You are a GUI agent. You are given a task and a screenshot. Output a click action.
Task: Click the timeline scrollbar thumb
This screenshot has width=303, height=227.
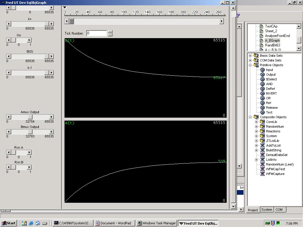tap(72, 21)
